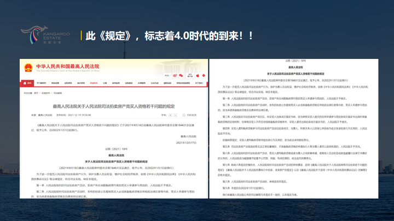Open the 学习新时代 nav item

tap(41, 83)
